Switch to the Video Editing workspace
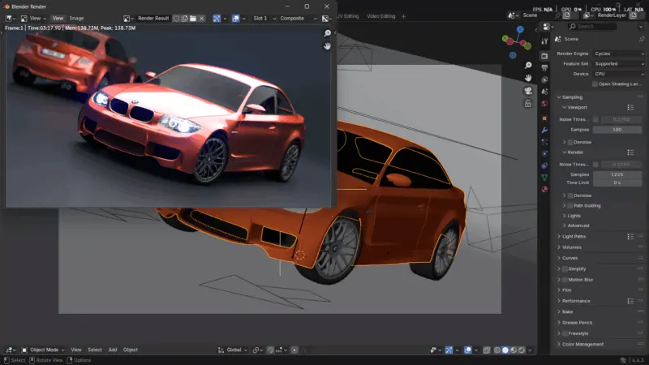649x365 pixels. pos(380,15)
